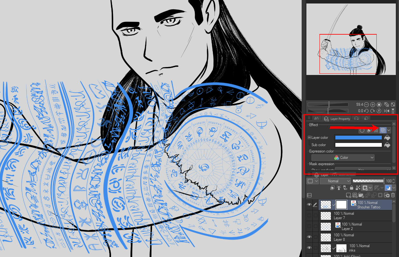The height and width of the screenshot is (257, 399).
Task: Toggle the Layer color effect icon
Action: pos(383,130)
